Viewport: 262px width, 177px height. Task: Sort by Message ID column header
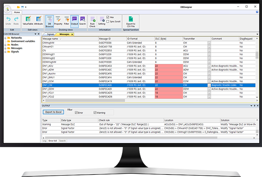pyautogui.click(x=112, y=38)
